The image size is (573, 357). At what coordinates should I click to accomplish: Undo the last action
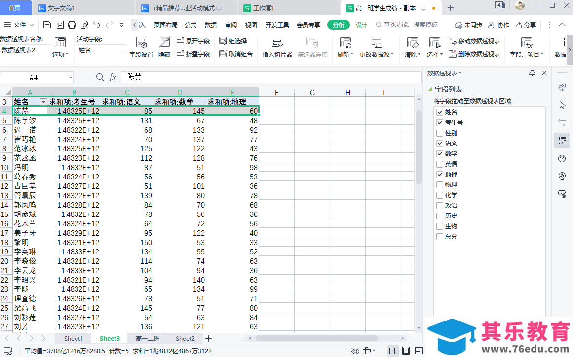[96, 25]
